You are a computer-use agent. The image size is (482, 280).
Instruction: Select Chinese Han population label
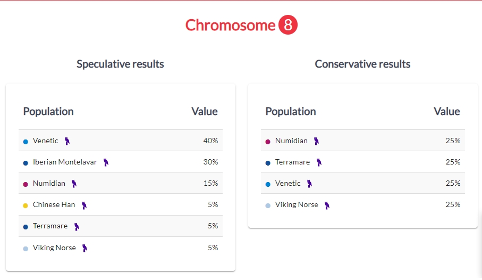(x=54, y=204)
